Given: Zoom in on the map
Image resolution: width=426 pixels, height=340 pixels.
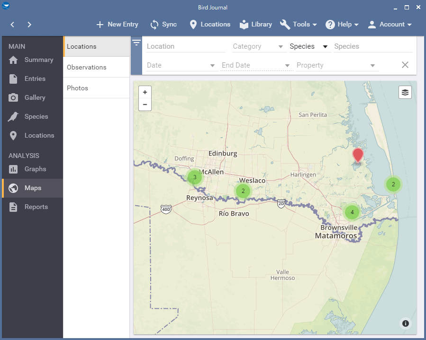Looking at the screenshot, I should click(x=145, y=93).
